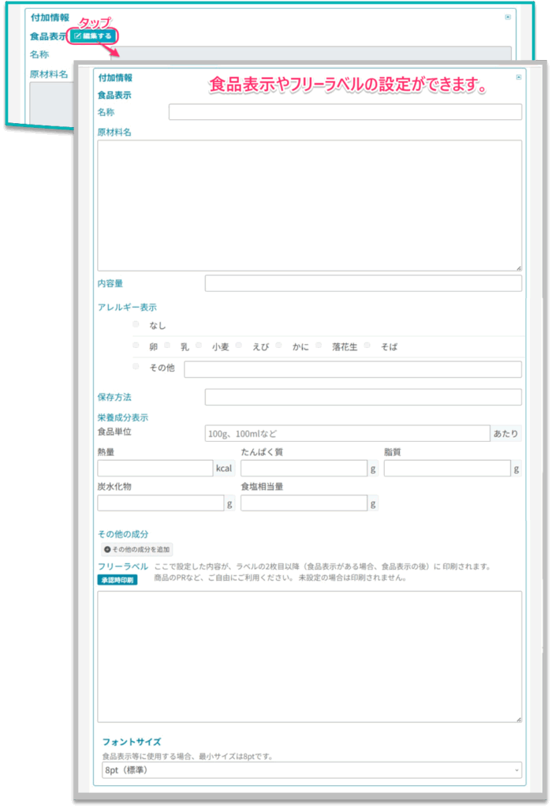Enable the 小麦 allergen checkbox
Viewport: 552px width, 808px height.
tap(199, 346)
